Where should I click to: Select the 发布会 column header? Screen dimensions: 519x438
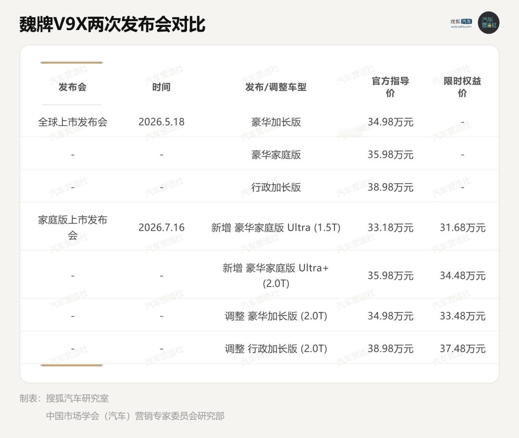tap(73, 87)
